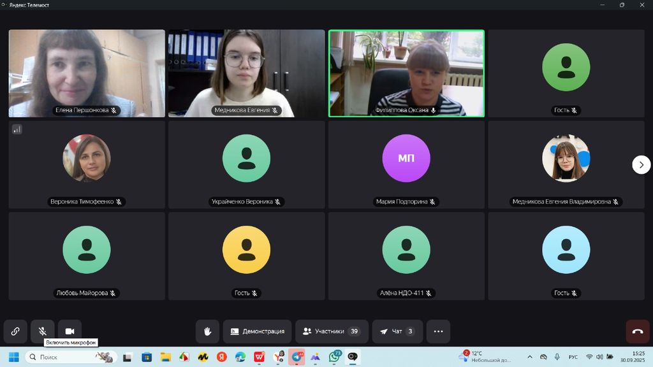Start screen sharing with Демонстрация button
The image size is (653, 367).
click(x=257, y=331)
